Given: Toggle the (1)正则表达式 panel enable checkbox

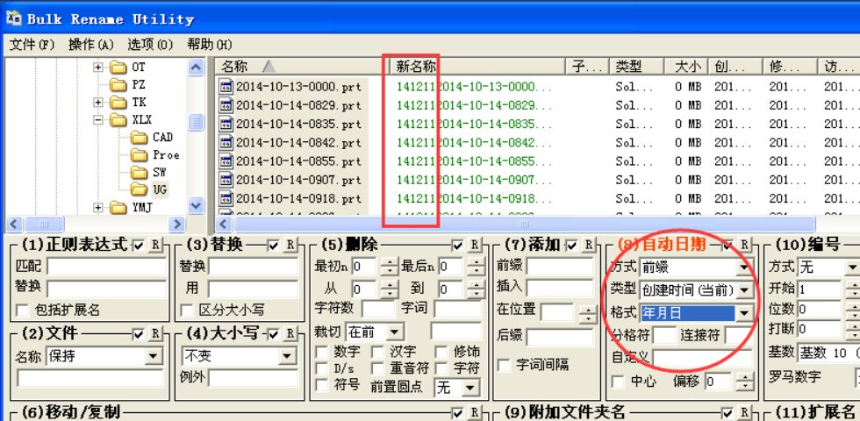Looking at the screenshot, I should (139, 246).
